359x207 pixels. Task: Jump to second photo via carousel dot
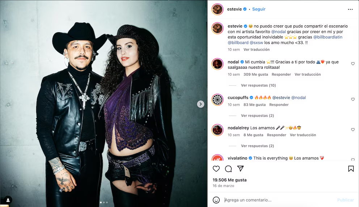click(104, 202)
